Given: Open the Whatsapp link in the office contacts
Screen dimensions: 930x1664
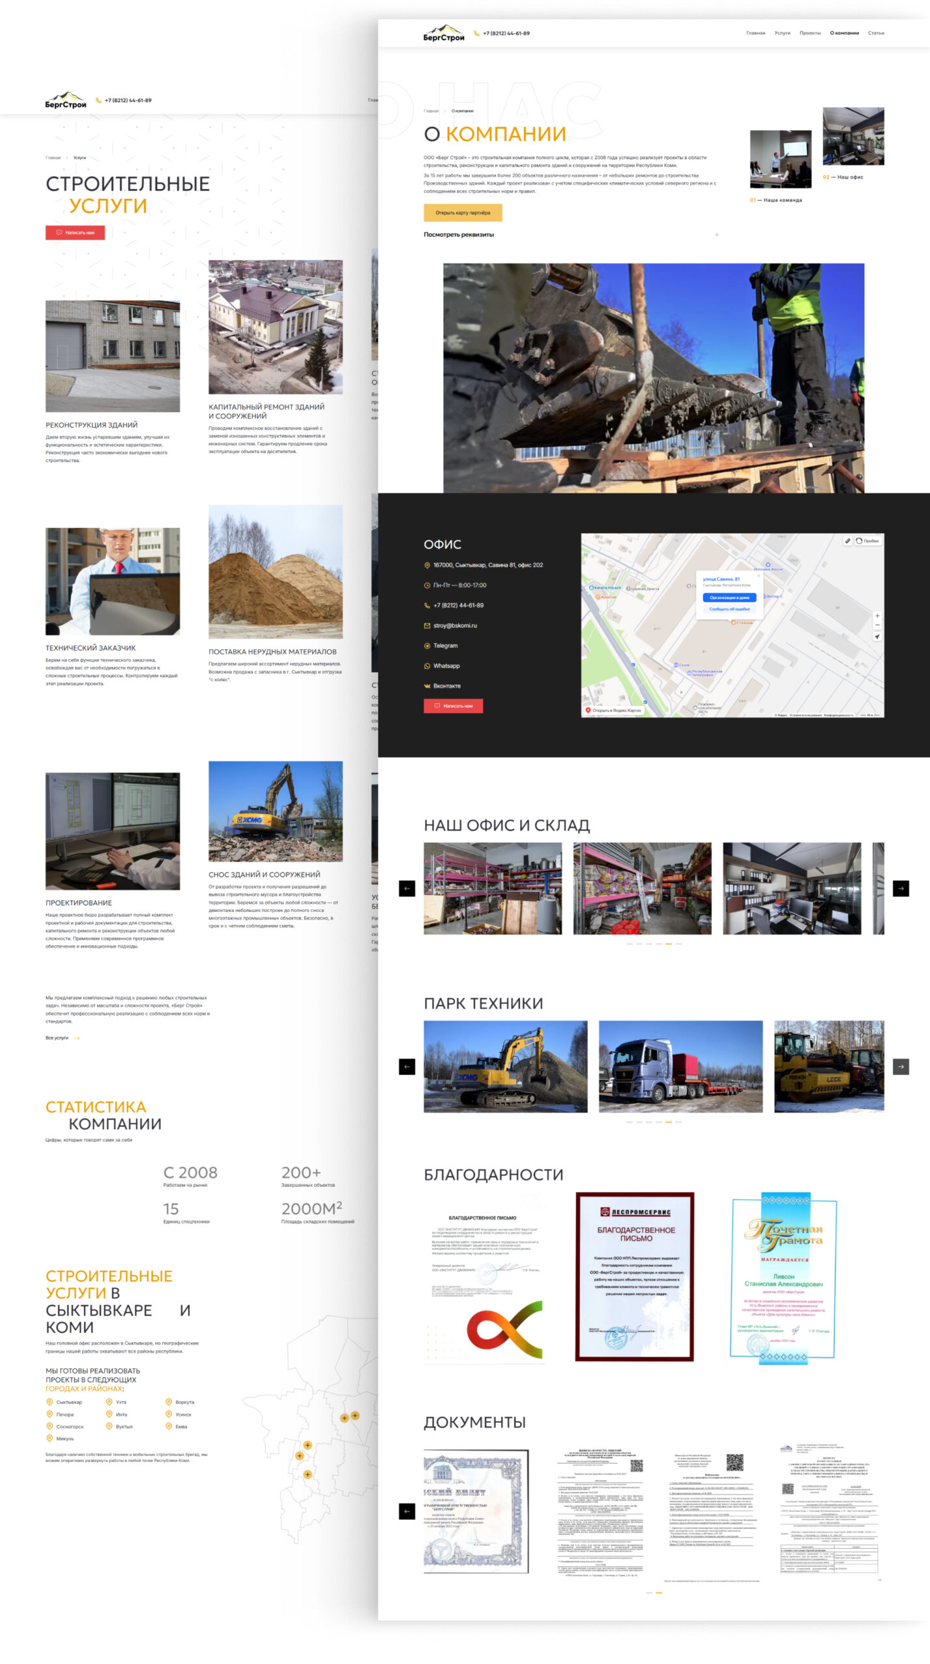Looking at the screenshot, I should [446, 666].
